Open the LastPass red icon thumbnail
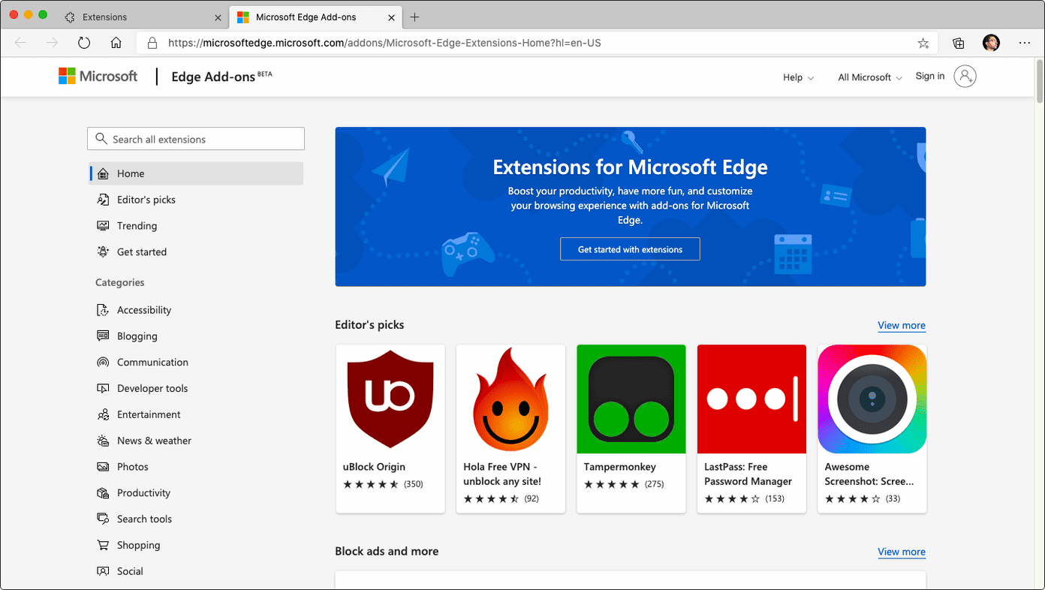The width and height of the screenshot is (1045, 590). [x=751, y=399]
